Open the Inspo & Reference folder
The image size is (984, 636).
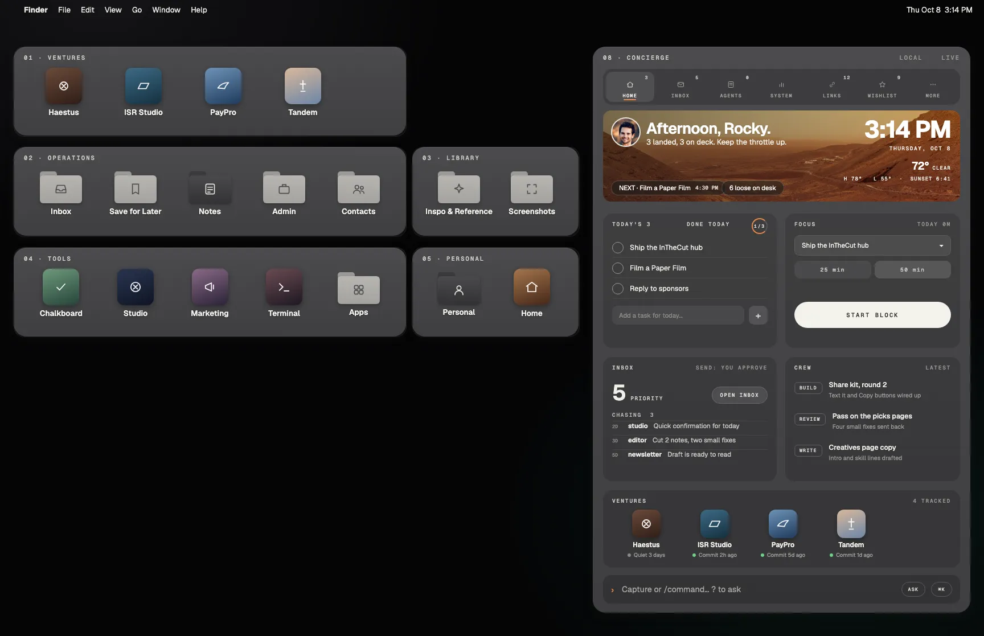[459, 188]
